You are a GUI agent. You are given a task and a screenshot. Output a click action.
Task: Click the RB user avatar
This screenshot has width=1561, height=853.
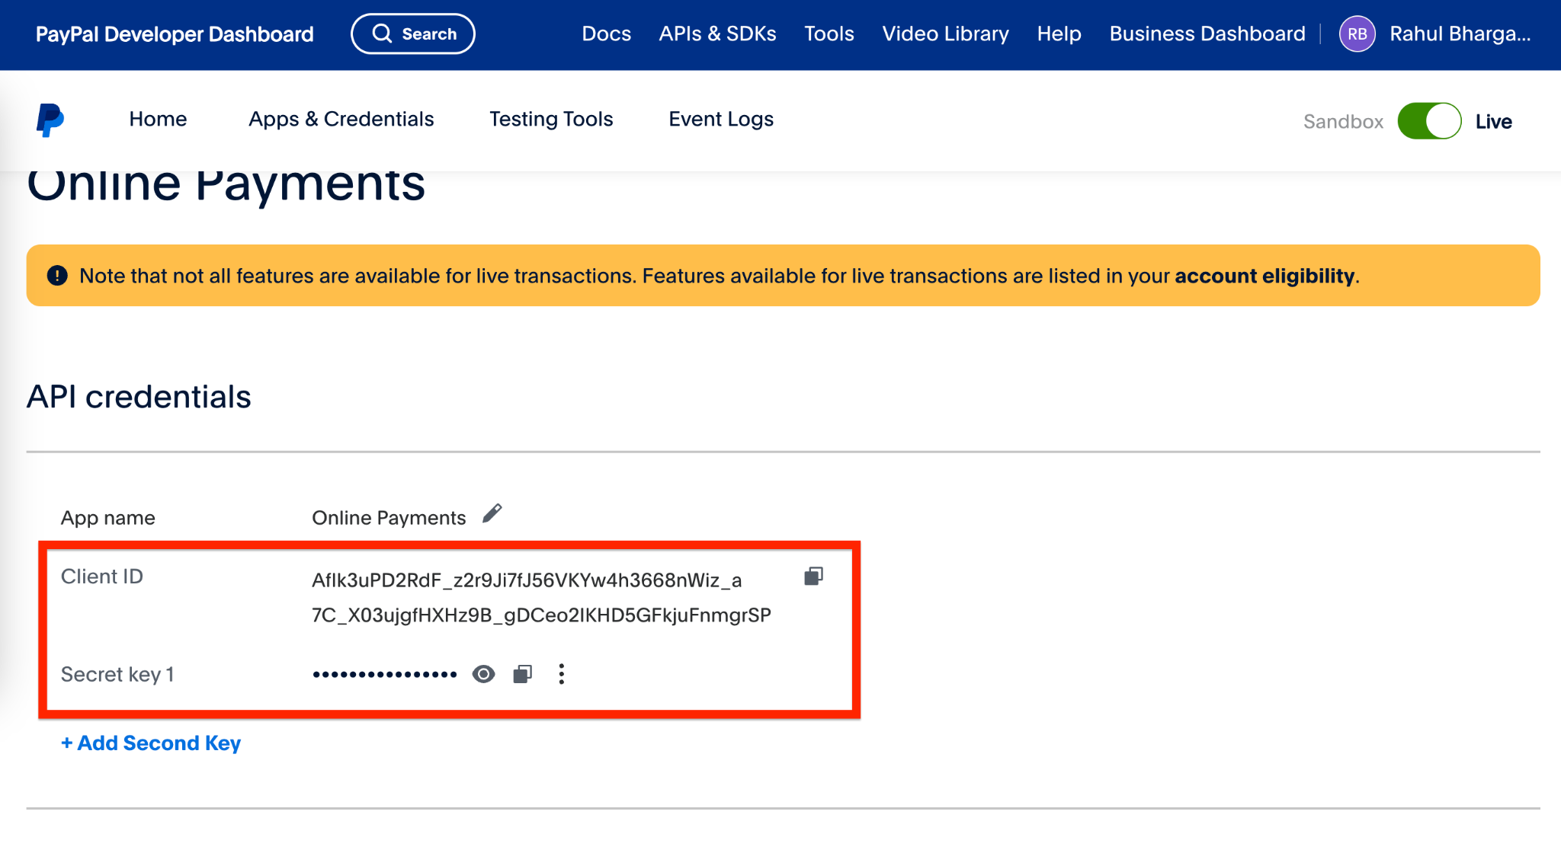click(x=1357, y=34)
